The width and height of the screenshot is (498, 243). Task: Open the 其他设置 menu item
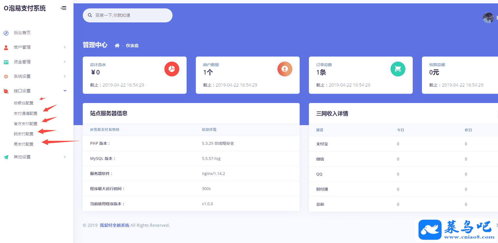(22, 157)
